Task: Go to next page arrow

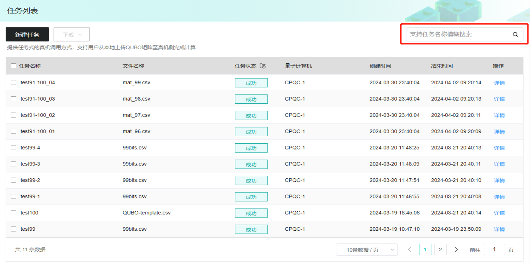Action: (x=456, y=249)
